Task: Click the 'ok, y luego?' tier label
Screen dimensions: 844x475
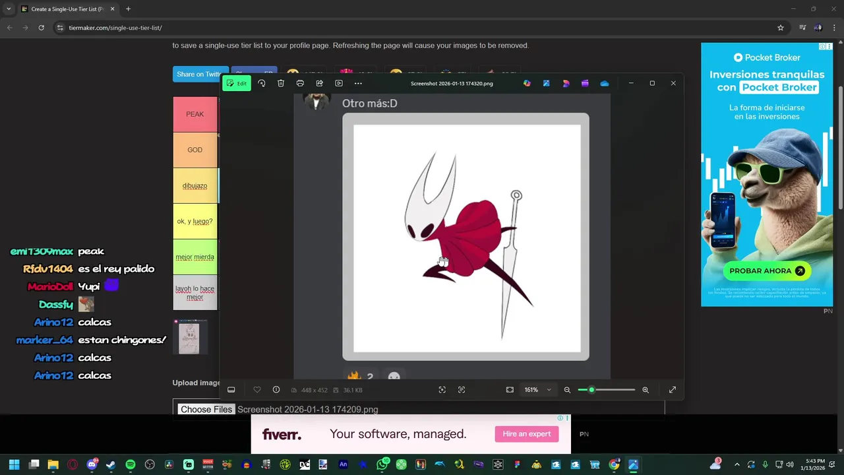Action: (x=195, y=221)
